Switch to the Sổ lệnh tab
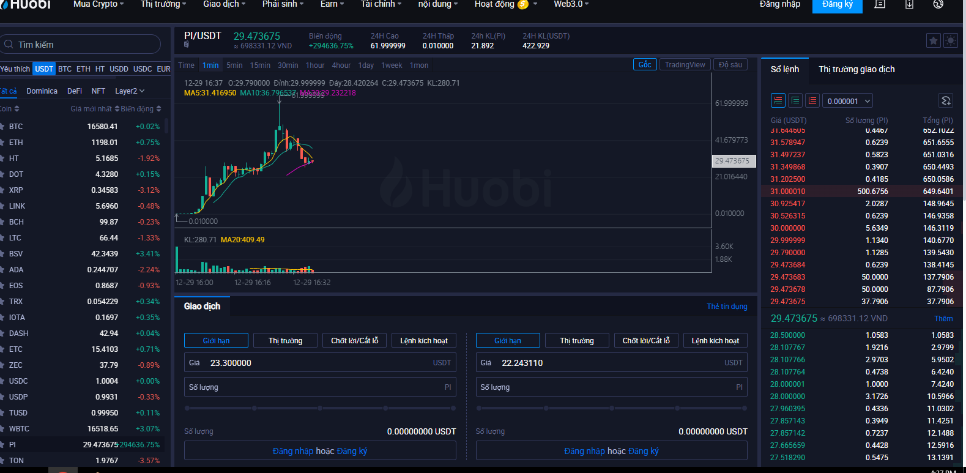Viewport: 966px width, 473px height. tap(785, 69)
